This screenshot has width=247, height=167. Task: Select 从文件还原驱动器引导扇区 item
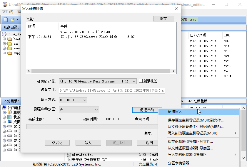pos(198,148)
